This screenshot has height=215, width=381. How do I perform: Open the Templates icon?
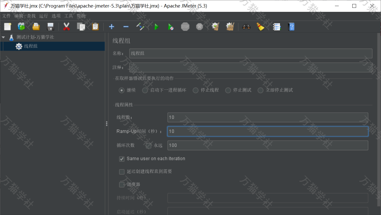pyautogui.click(x=21, y=26)
